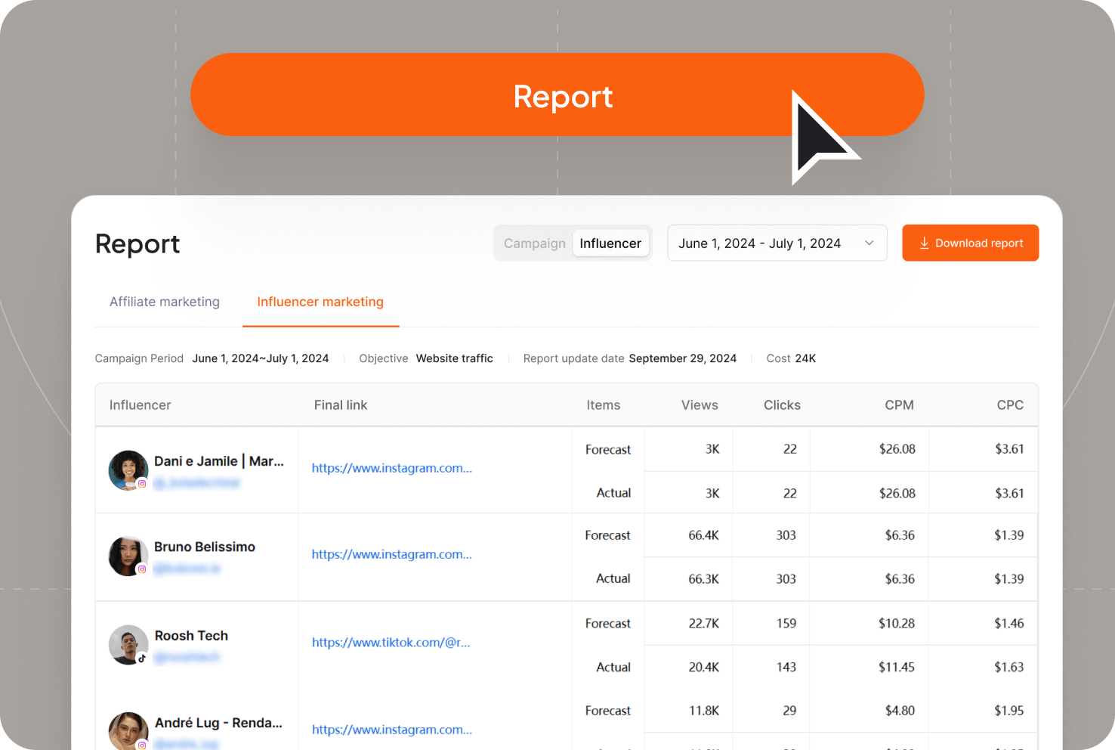1115x750 pixels.
Task: Switch the report view to Campaign
Action: pyautogui.click(x=535, y=243)
